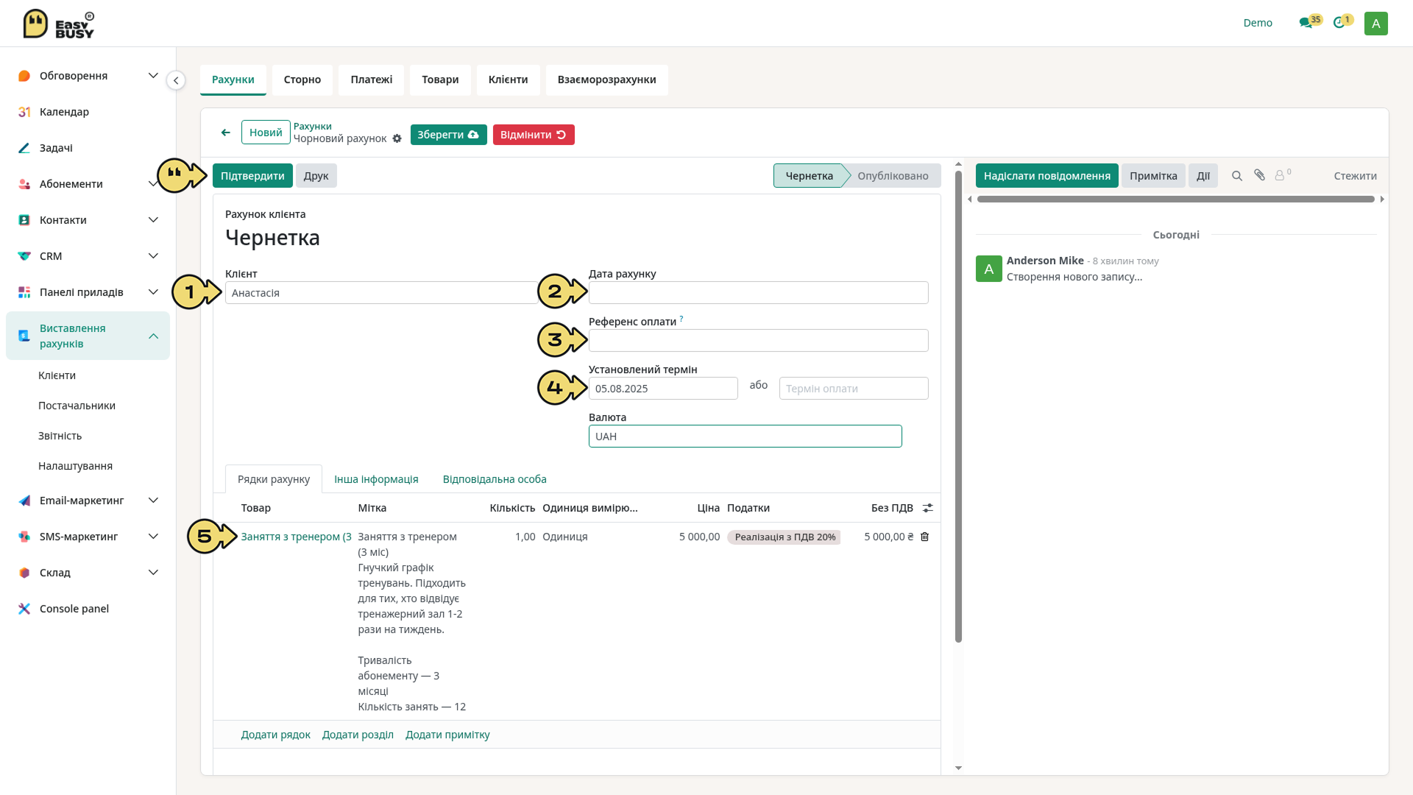
Task: Switch to the Товари tab
Action: (440, 79)
